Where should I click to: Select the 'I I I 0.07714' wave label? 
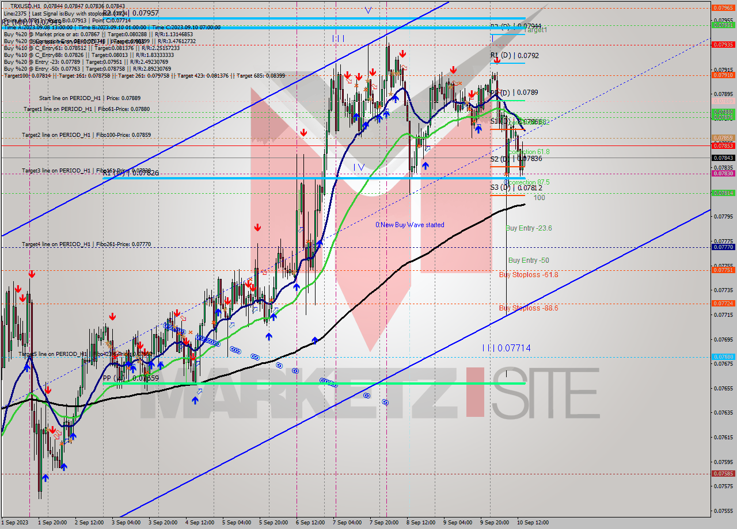[x=506, y=348]
